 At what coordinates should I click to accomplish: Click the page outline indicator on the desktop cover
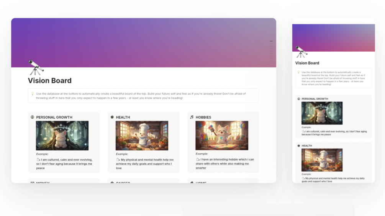tap(271, 51)
